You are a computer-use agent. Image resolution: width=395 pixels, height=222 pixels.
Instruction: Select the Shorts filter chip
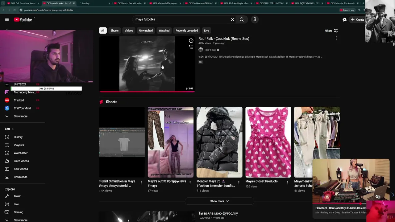[114, 31]
